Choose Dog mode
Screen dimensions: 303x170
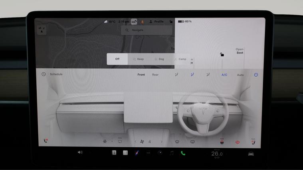coord(159,59)
